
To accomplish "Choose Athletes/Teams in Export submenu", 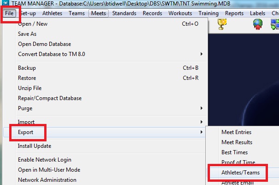I will click(x=244, y=173).
